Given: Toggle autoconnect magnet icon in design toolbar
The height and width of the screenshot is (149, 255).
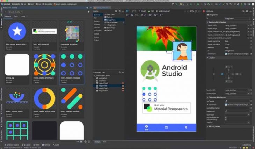Looking at the screenshot, I should tap(132, 15).
